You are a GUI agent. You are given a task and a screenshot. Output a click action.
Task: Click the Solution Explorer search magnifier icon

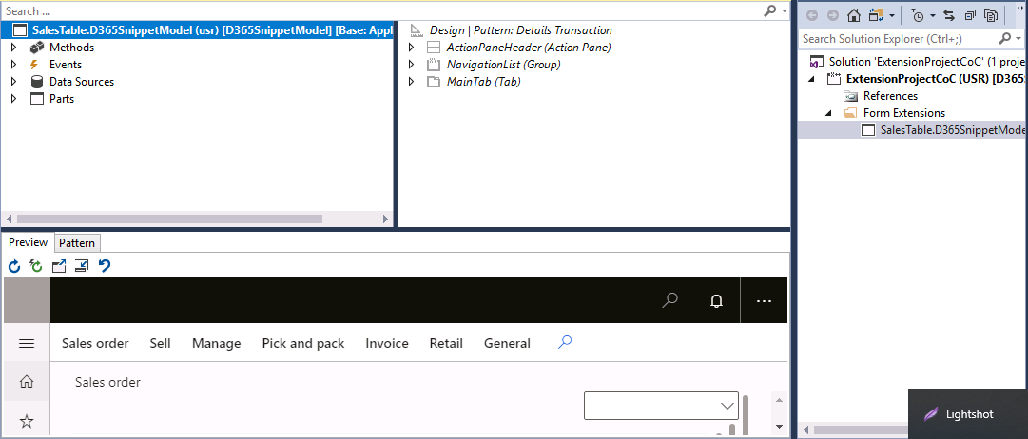(1005, 39)
